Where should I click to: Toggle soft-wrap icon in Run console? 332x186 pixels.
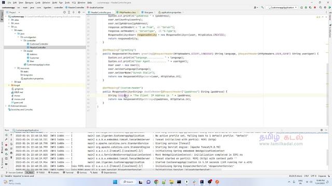coord(11,144)
